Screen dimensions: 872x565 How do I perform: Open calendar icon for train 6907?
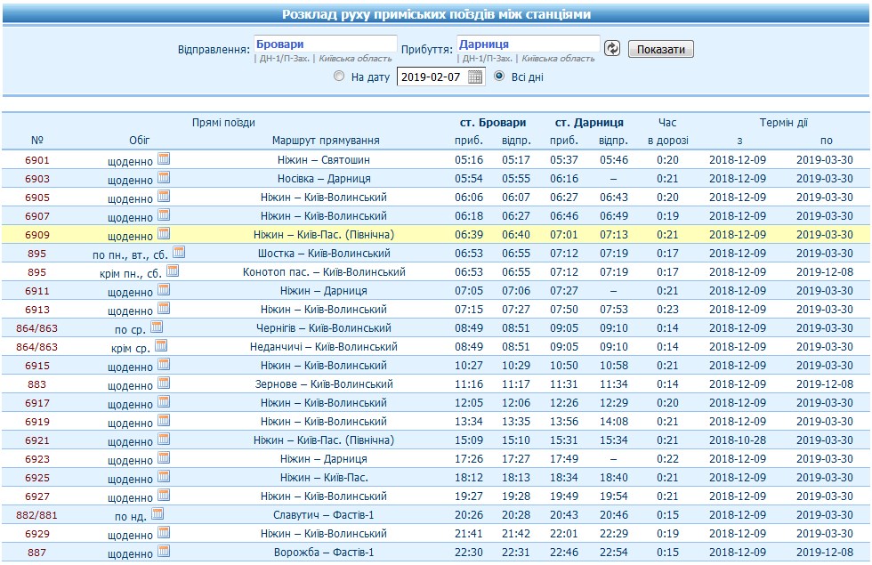(164, 214)
